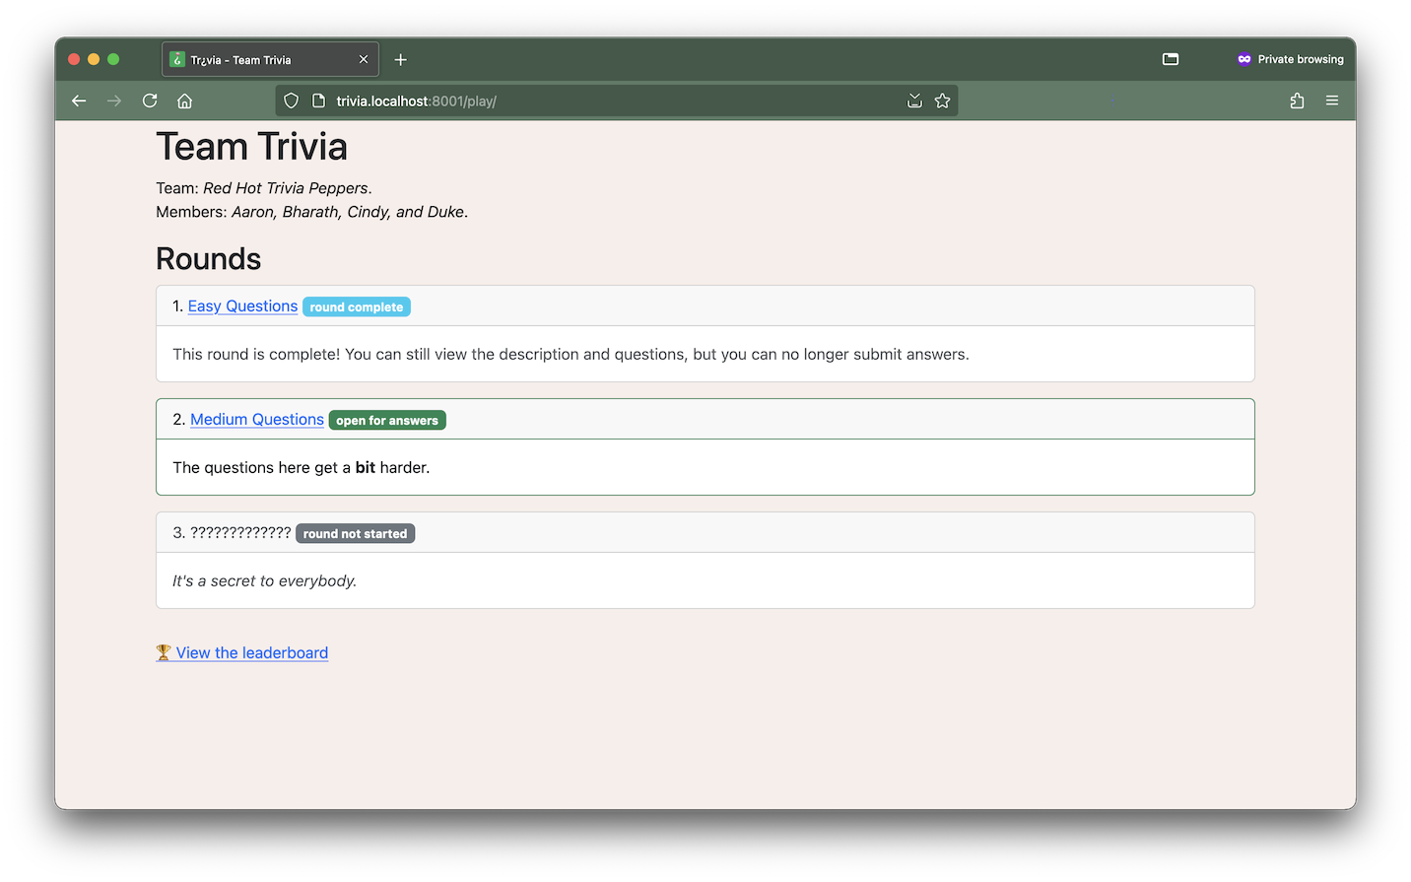The width and height of the screenshot is (1411, 882).
Task: Reload the current page
Action: [149, 100]
